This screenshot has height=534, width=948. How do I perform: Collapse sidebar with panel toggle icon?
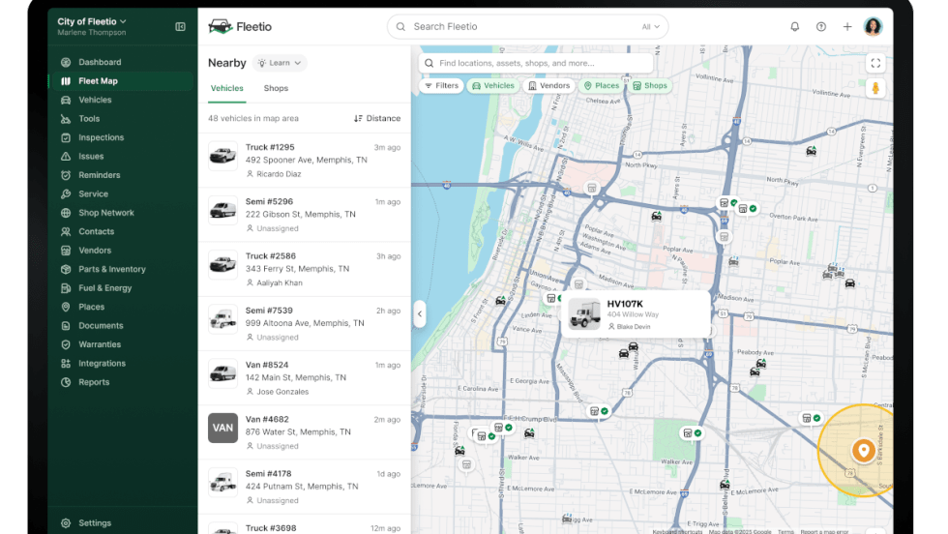[180, 27]
